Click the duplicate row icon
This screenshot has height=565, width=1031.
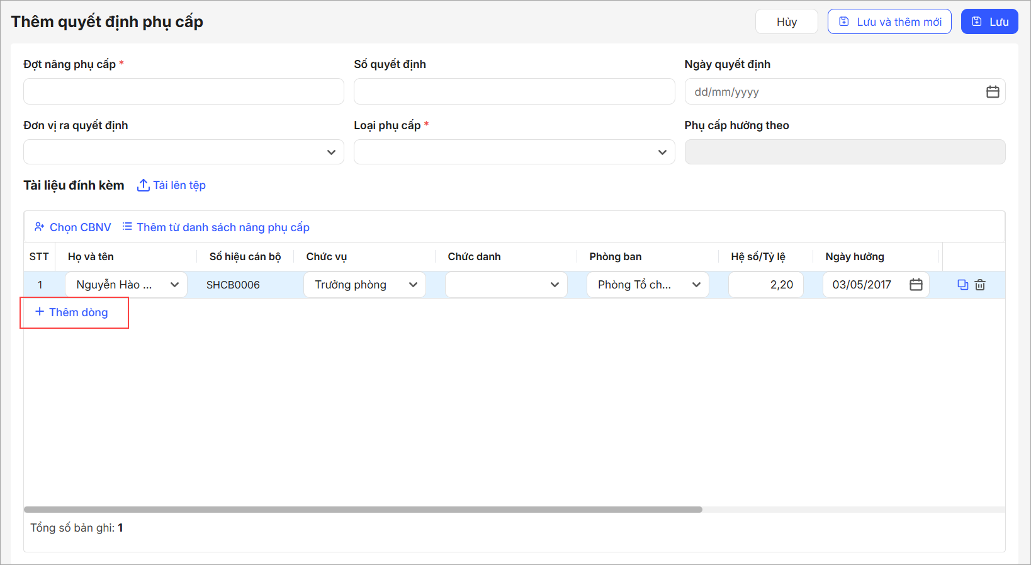962,285
